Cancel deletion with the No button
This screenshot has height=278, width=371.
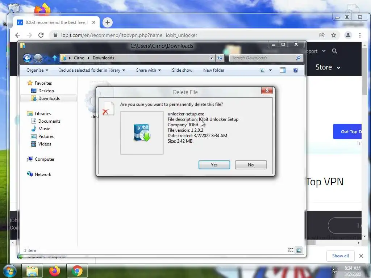click(x=251, y=165)
